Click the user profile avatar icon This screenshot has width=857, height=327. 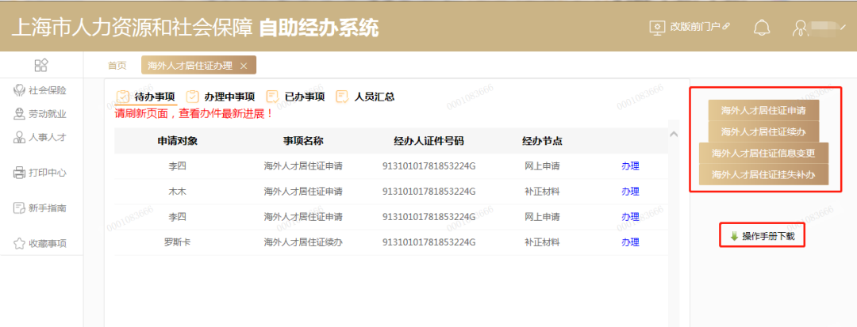tap(801, 29)
